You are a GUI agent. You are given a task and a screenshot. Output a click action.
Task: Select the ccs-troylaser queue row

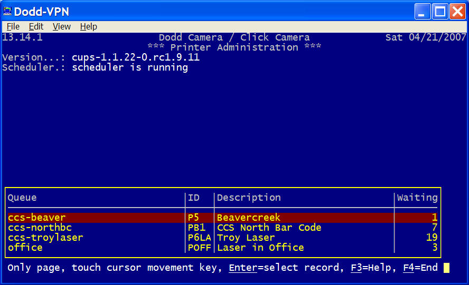[222, 238]
